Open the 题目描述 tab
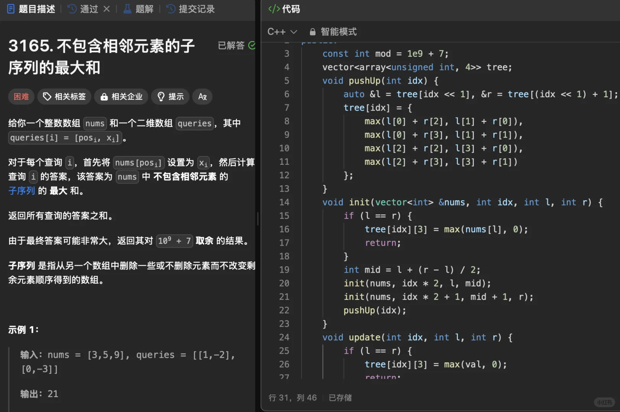This screenshot has height=412, width=620. (x=31, y=9)
